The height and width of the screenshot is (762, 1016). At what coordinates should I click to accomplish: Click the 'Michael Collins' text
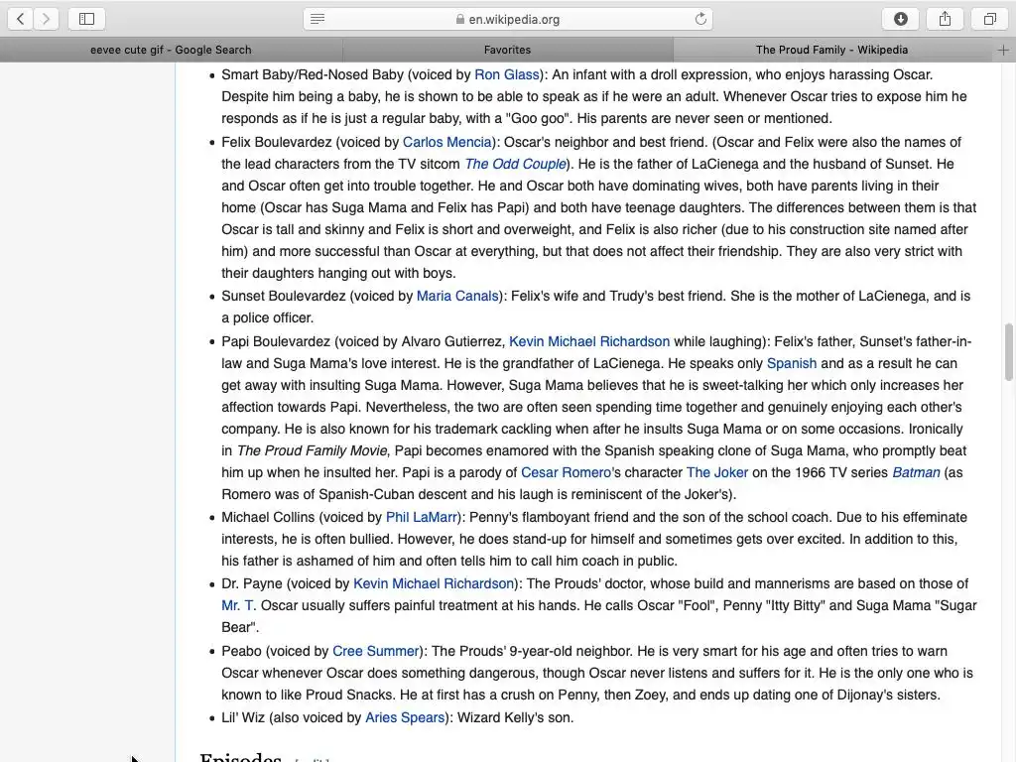(268, 517)
